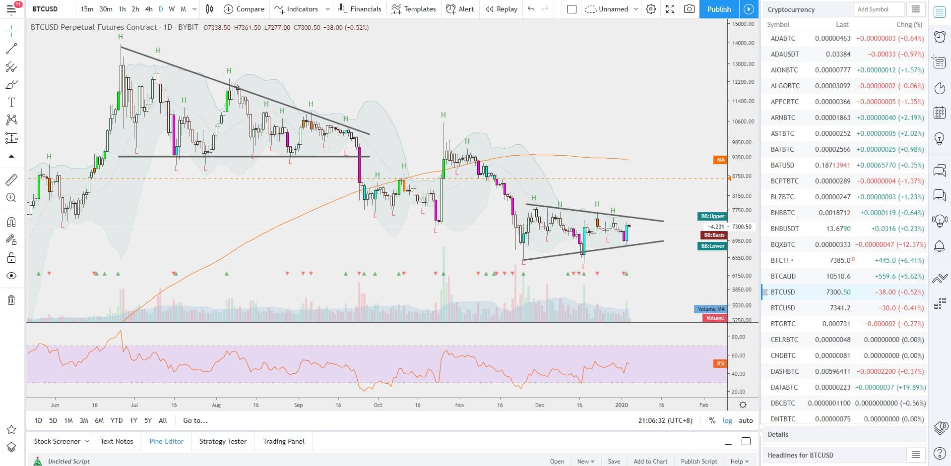951x466 pixels.
Task: Click the Compare button
Action: pyautogui.click(x=244, y=9)
